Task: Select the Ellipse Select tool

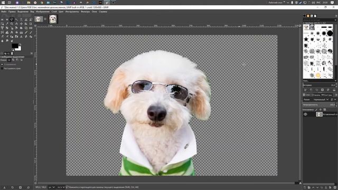Action: pos(7,20)
